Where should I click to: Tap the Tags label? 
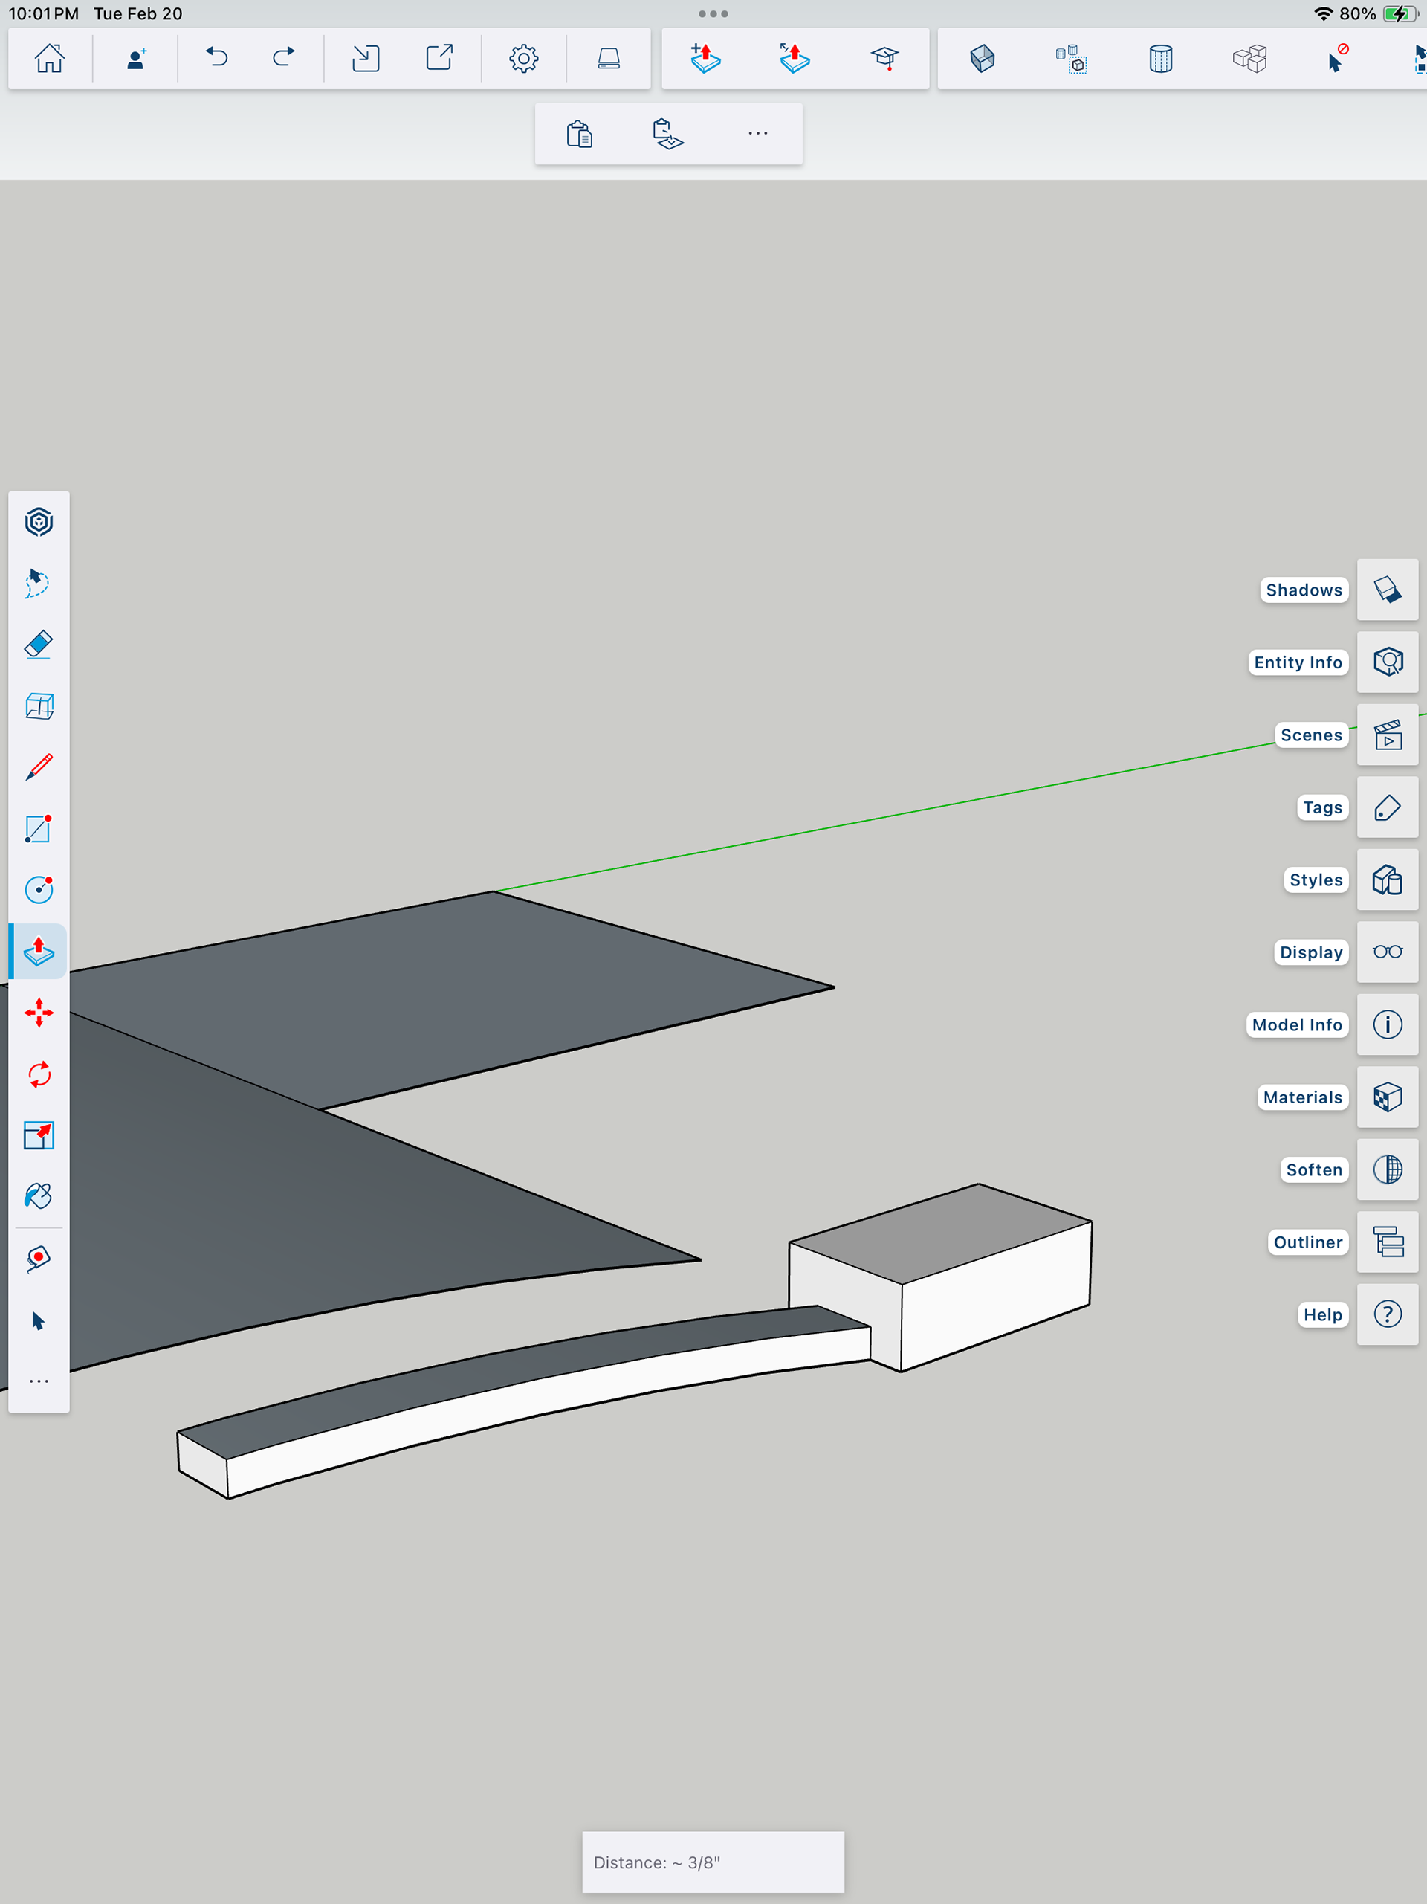point(1322,807)
